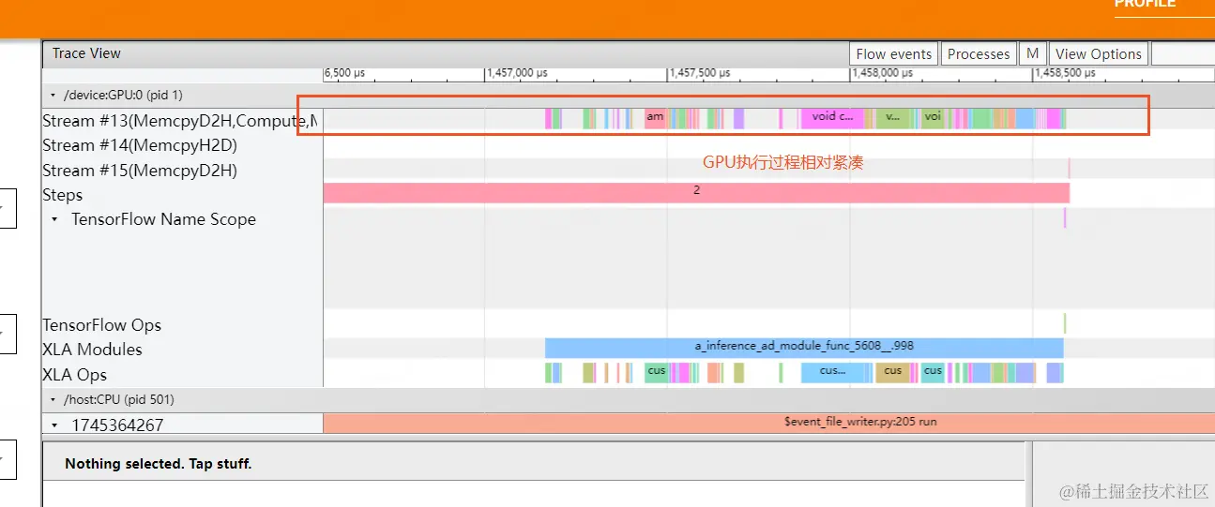Select the XLA Ops track label
1215x507 pixels.
74,375
